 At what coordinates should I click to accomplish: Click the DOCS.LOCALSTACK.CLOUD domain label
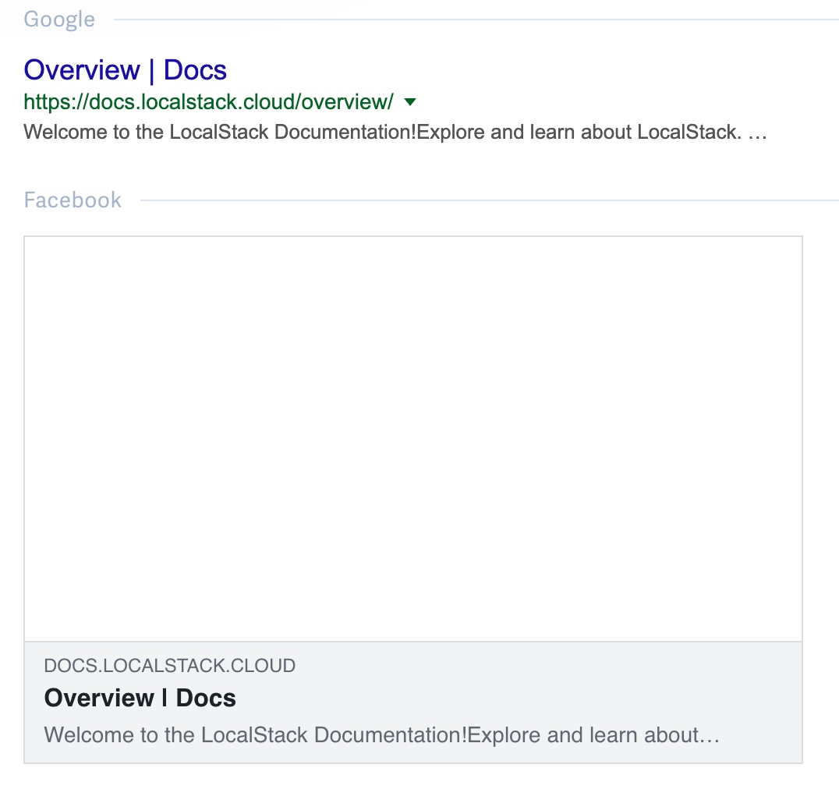pos(170,666)
